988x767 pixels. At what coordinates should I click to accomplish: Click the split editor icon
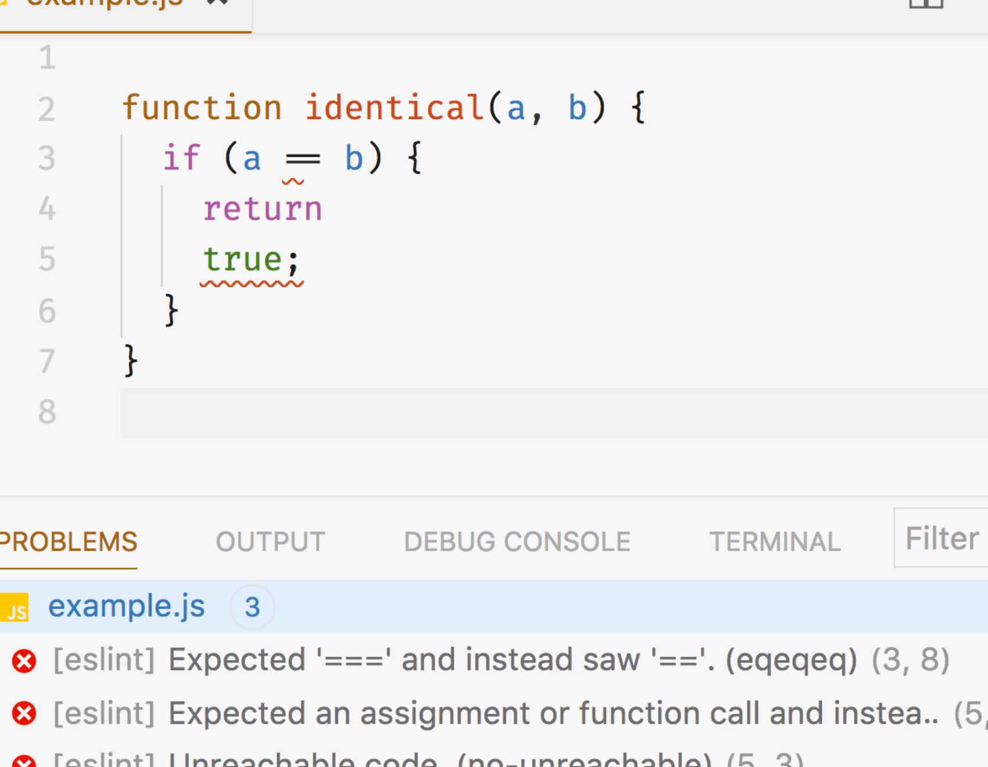[926, 3]
